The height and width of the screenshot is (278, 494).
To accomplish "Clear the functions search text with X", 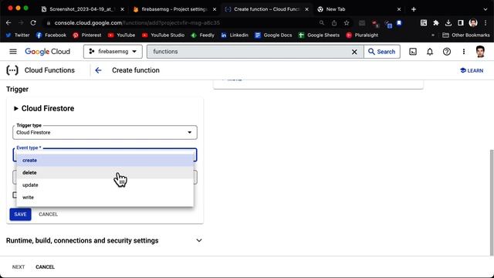I will (x=354, y=52).
